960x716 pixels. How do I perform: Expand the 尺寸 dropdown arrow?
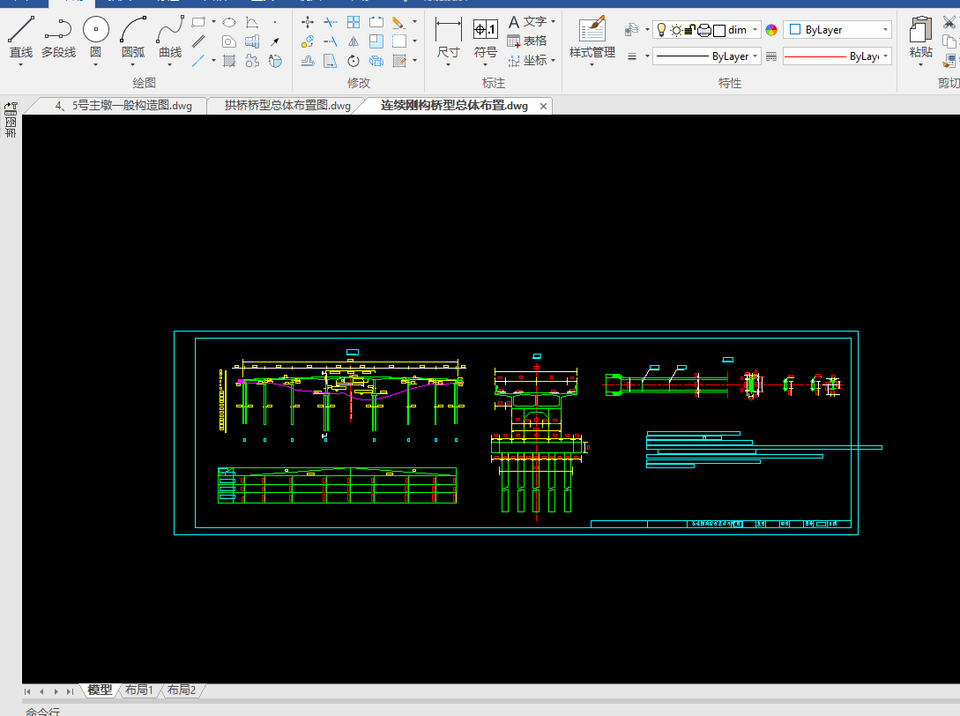(448, 64)
